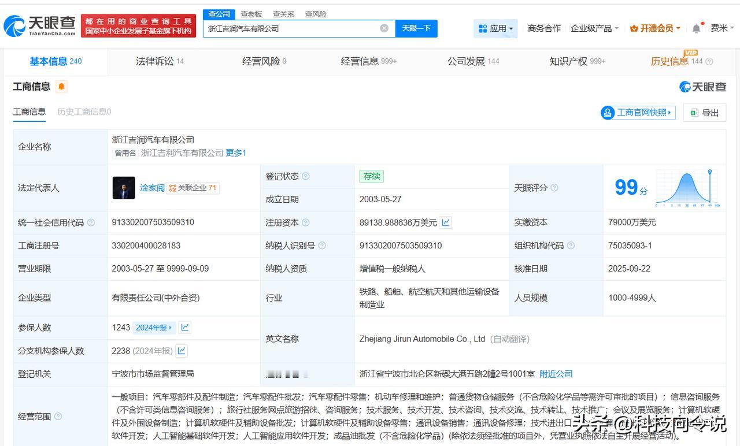The image size is (740, 446).
Task: Open the registered capital trend chart icon
Action: click(x=446, y=222)
